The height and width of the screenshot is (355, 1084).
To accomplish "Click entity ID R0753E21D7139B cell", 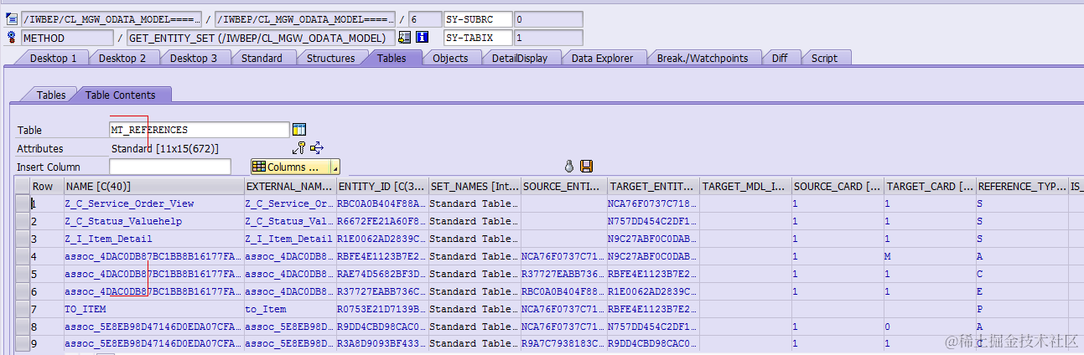I will pos(381,309).
